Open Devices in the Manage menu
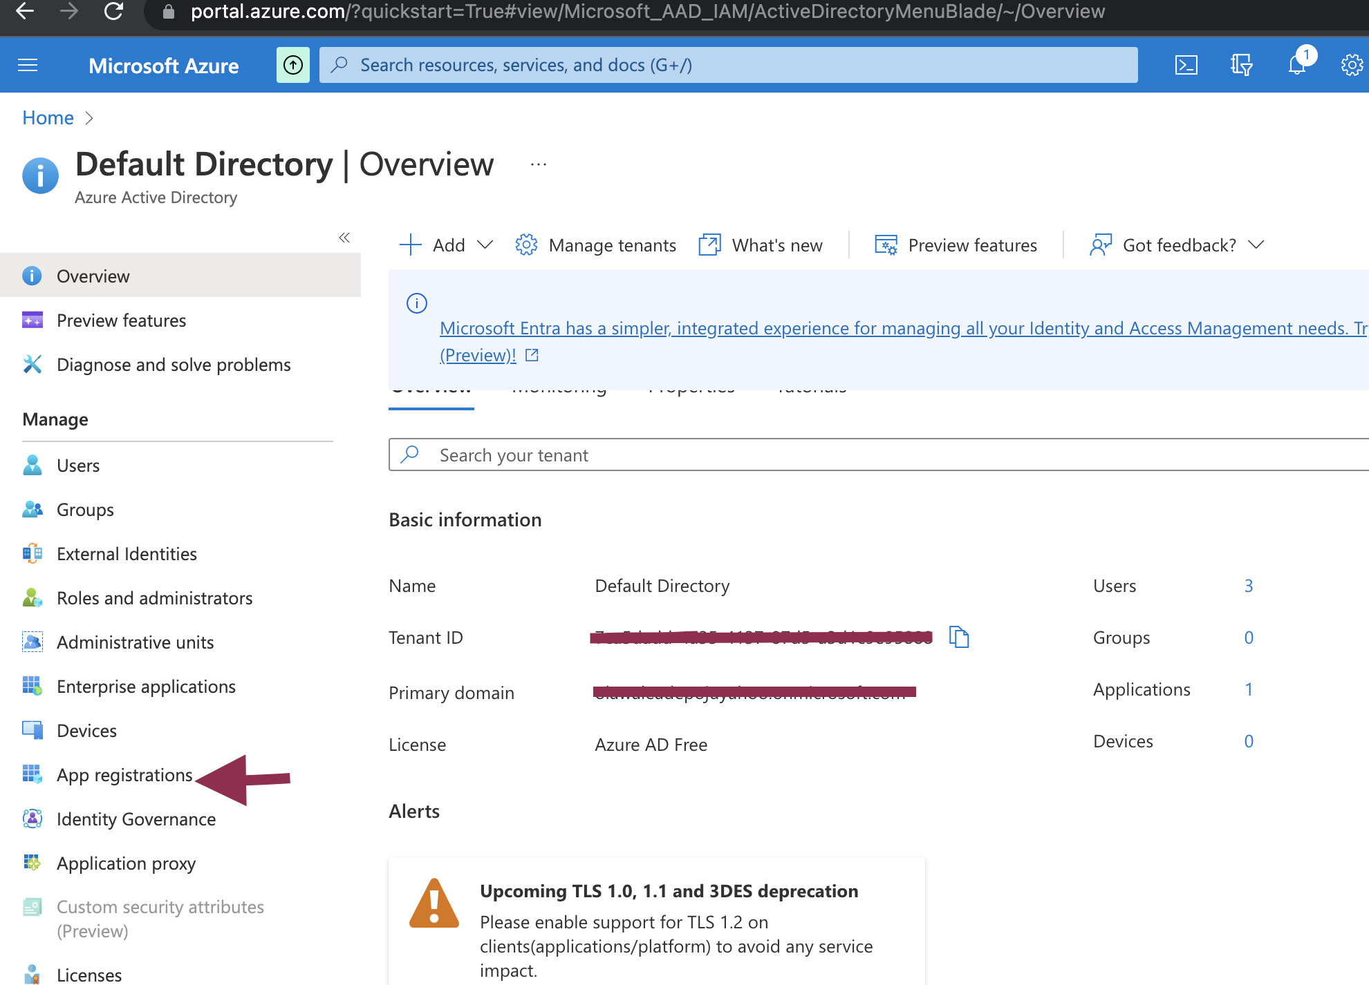Viewport: 1369px width, 985px height. (x=86, y=730)
